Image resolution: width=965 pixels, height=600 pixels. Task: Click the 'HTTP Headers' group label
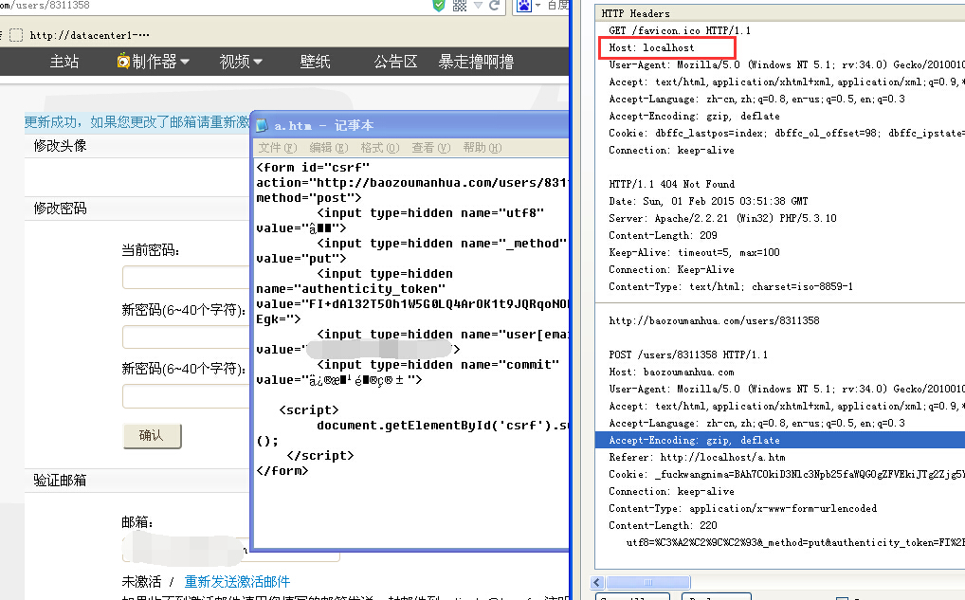tap(635, 13)
